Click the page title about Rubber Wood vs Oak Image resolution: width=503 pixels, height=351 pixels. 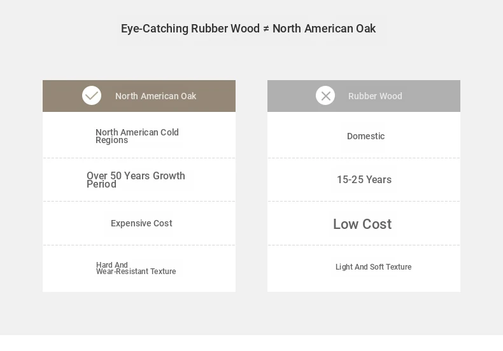point(248,29)
